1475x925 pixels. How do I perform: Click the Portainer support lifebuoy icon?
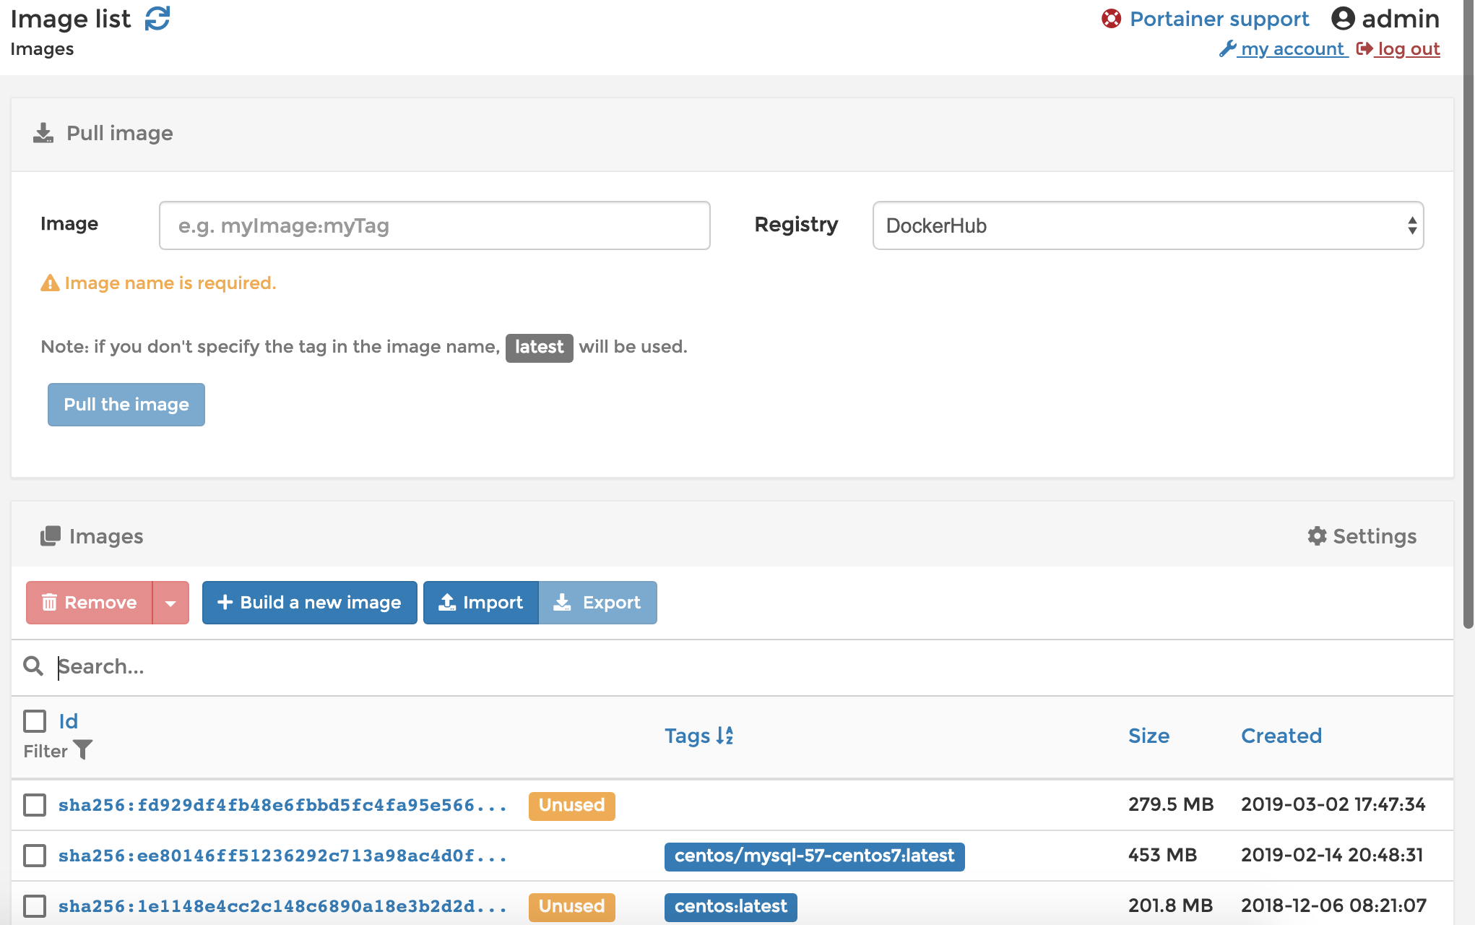(x=1111, y=19)
